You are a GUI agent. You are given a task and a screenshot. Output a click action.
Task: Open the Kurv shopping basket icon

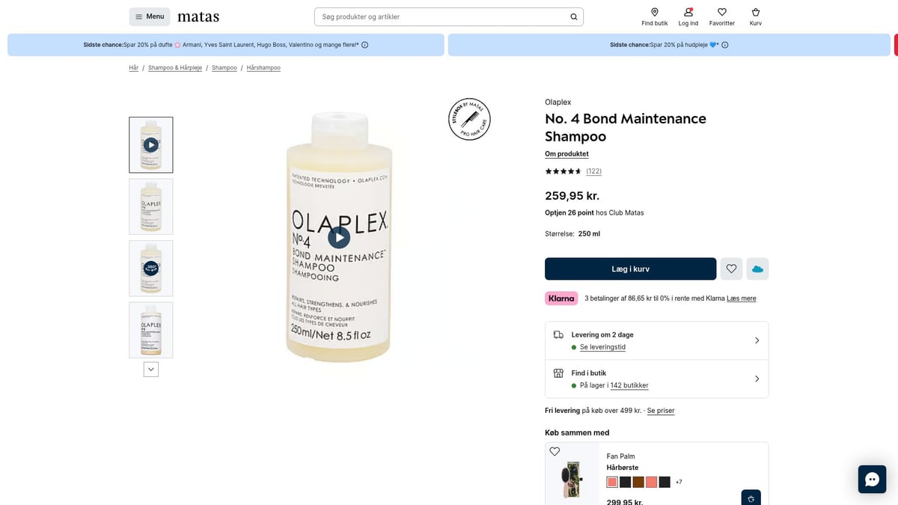pyautogui.click(x=755, y=12)
